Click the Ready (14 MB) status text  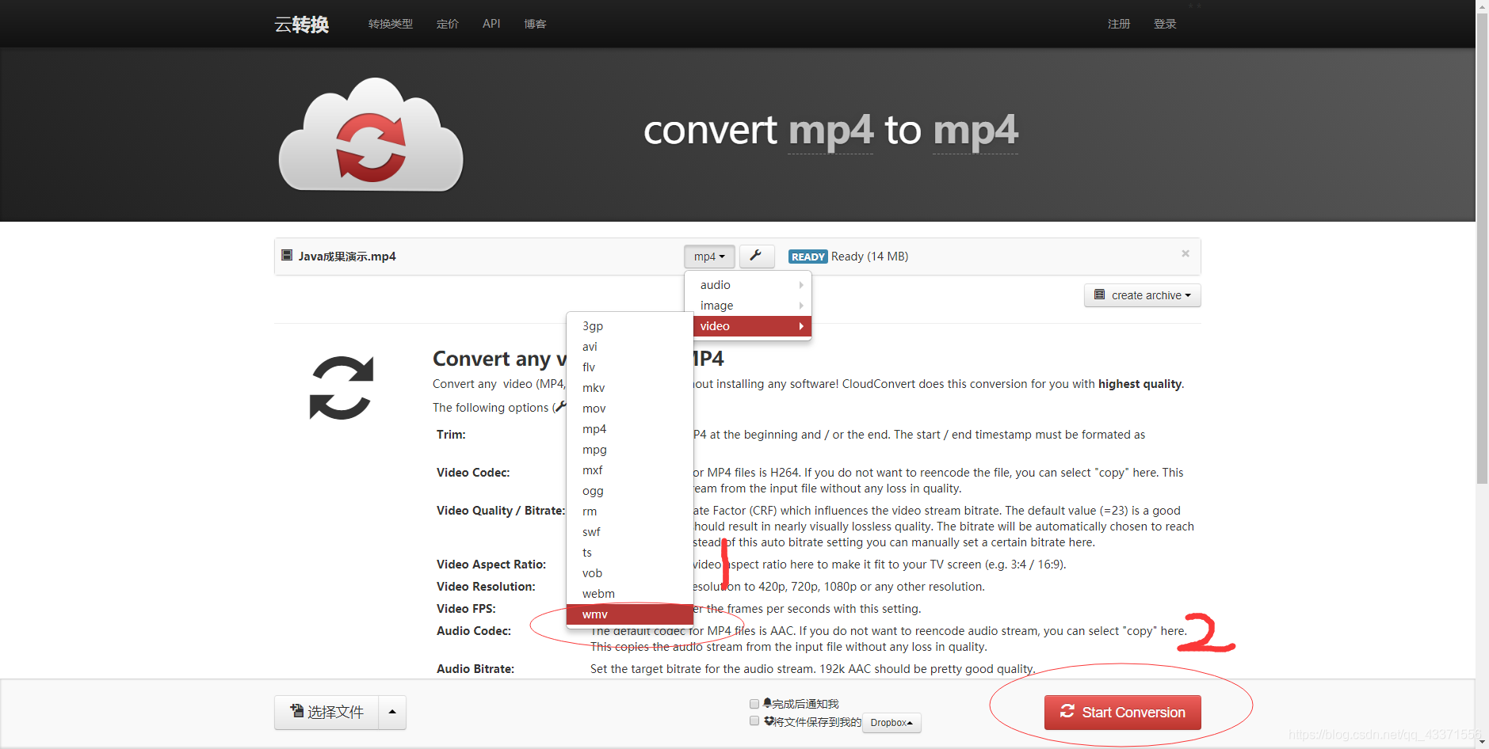[869, 257]
